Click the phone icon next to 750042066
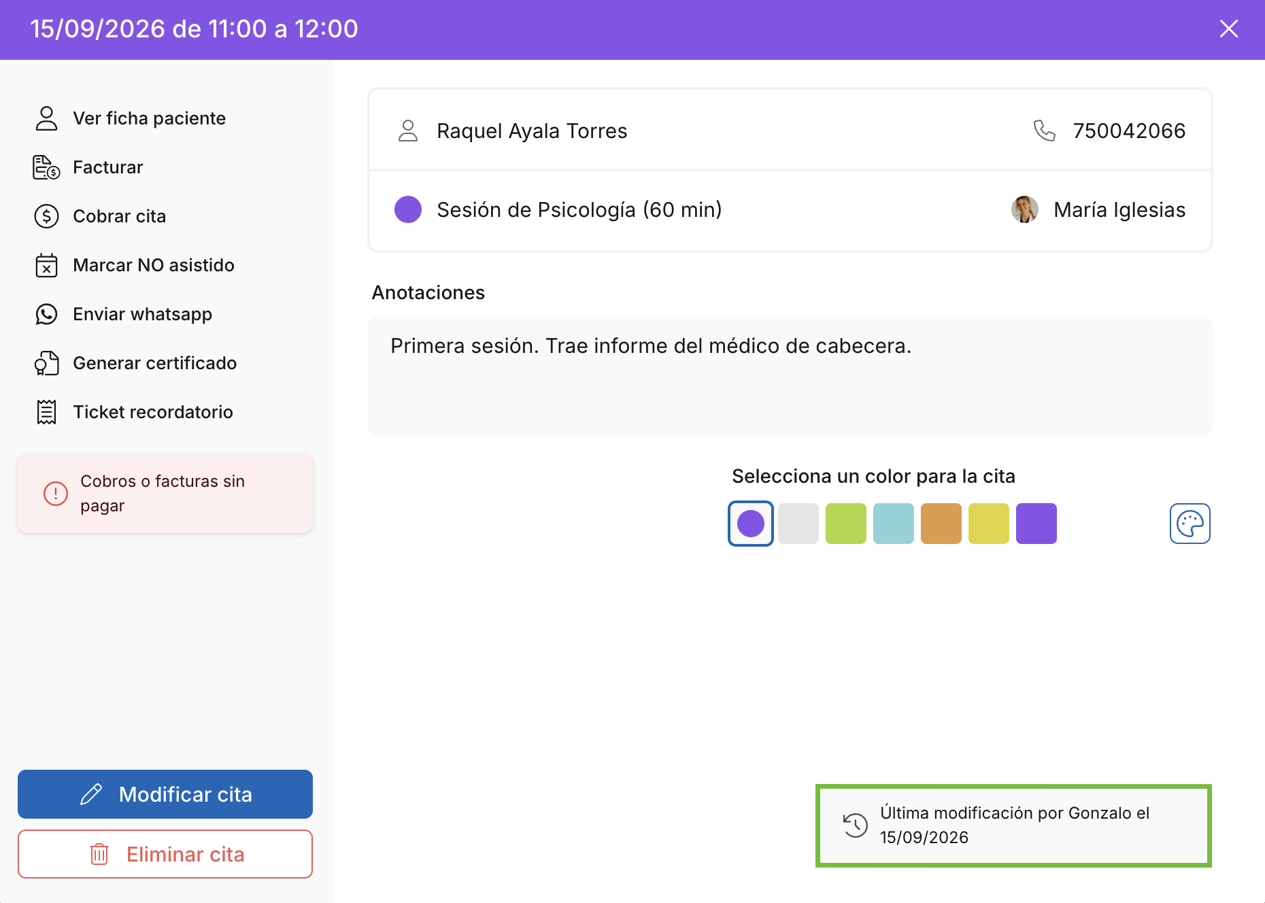Screen dimensions: 1265x903 click(x=1045, y=131)
